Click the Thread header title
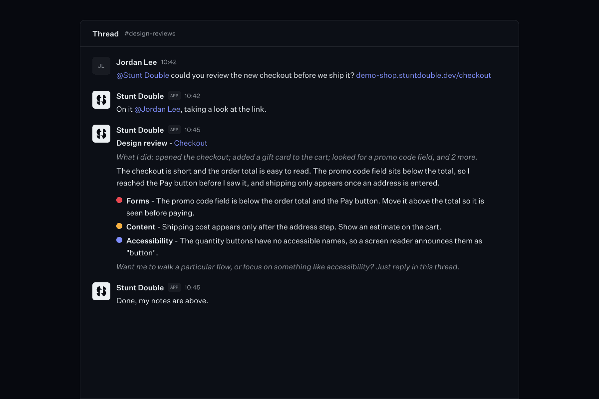 click(105, 34)
